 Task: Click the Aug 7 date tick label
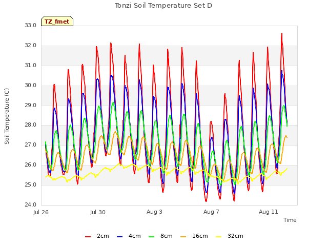coord(211,212)
